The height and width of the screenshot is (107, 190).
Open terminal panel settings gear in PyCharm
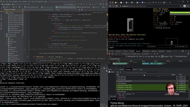[104, 68]
